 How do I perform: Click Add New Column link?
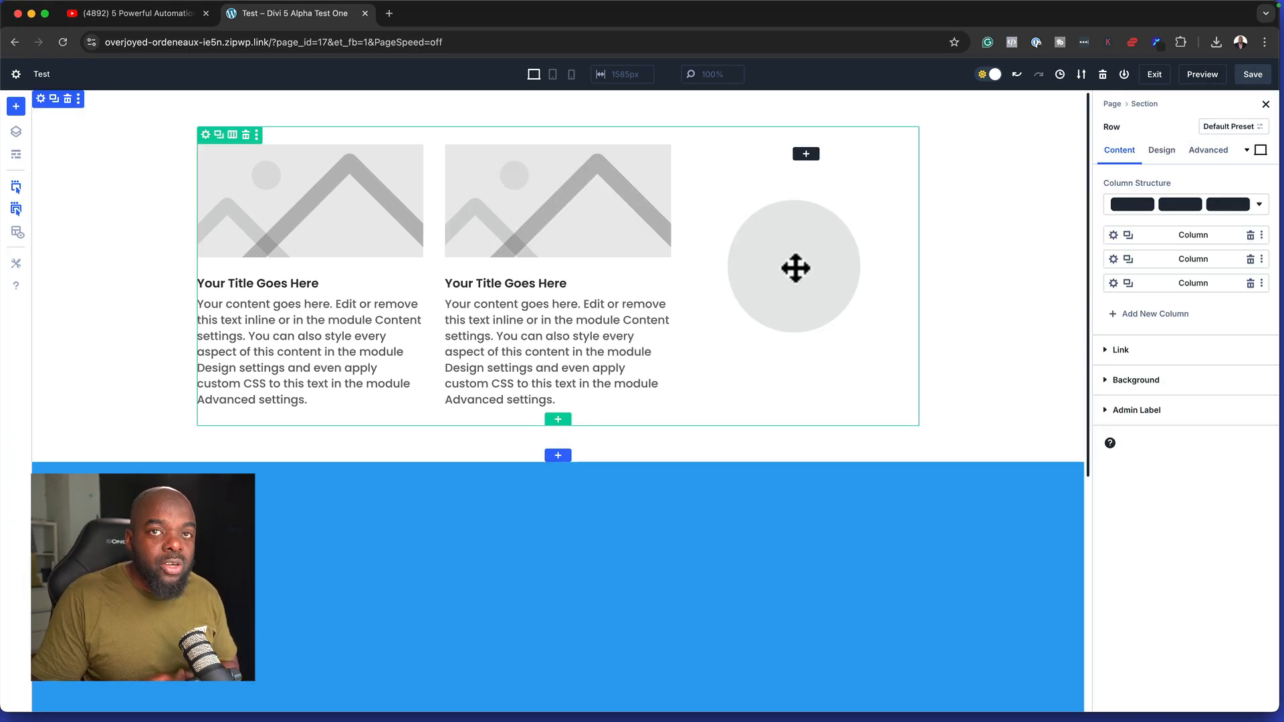(x=1154, y=314)
